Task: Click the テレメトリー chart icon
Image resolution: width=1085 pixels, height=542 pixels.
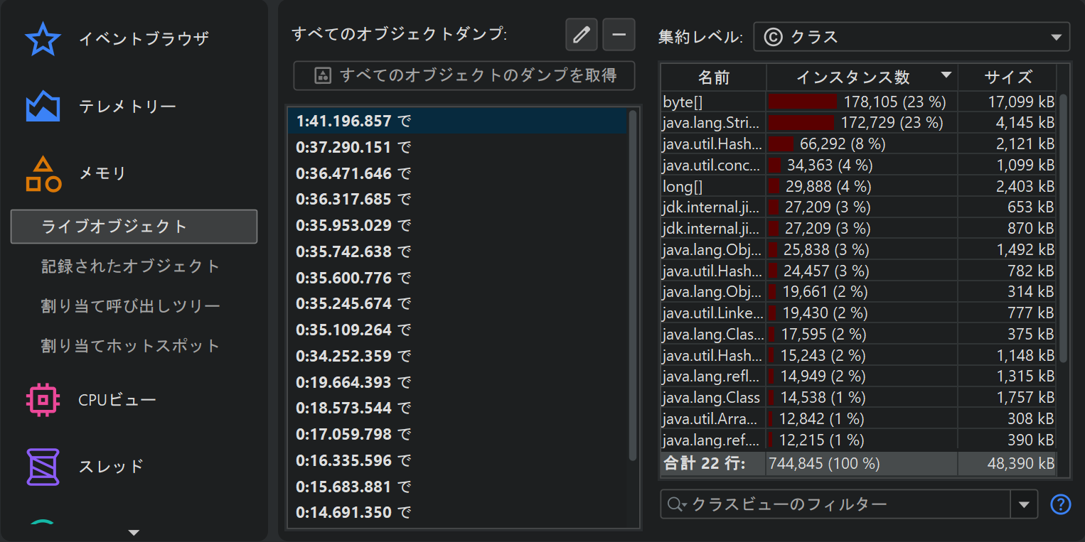Action: [43, 107]
